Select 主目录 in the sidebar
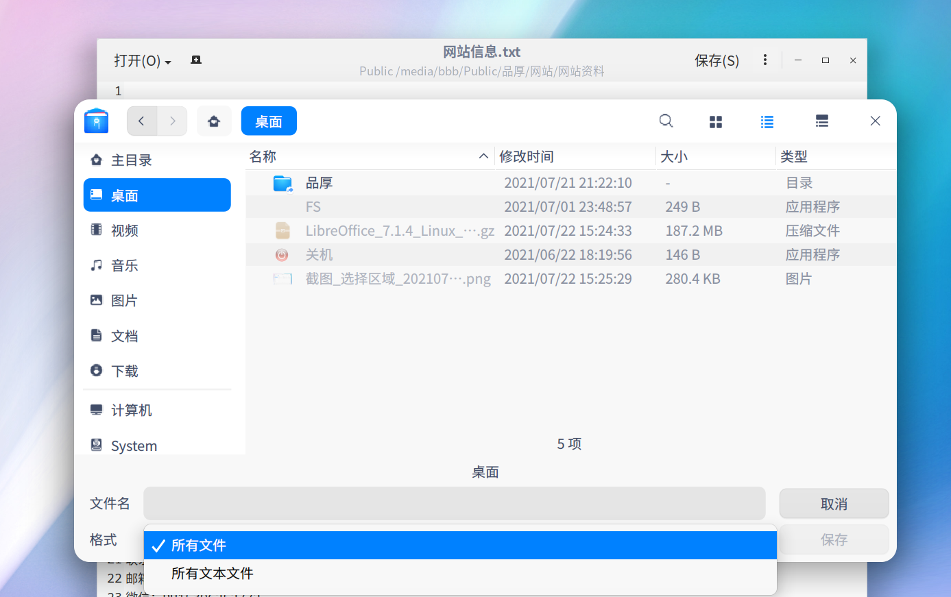Image resolution: width=951 pixels, height=597 pixels. coord(157,160)
